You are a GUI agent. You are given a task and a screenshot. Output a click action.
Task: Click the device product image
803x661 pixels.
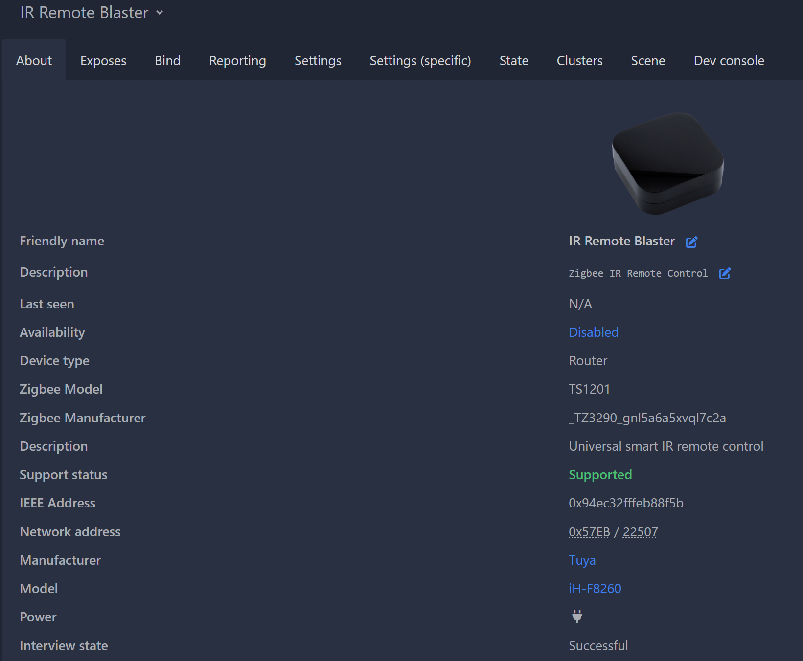[x=668, y=163]
